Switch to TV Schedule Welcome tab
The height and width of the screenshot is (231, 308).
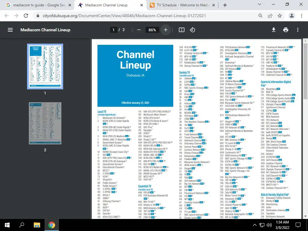coord(182,5)
